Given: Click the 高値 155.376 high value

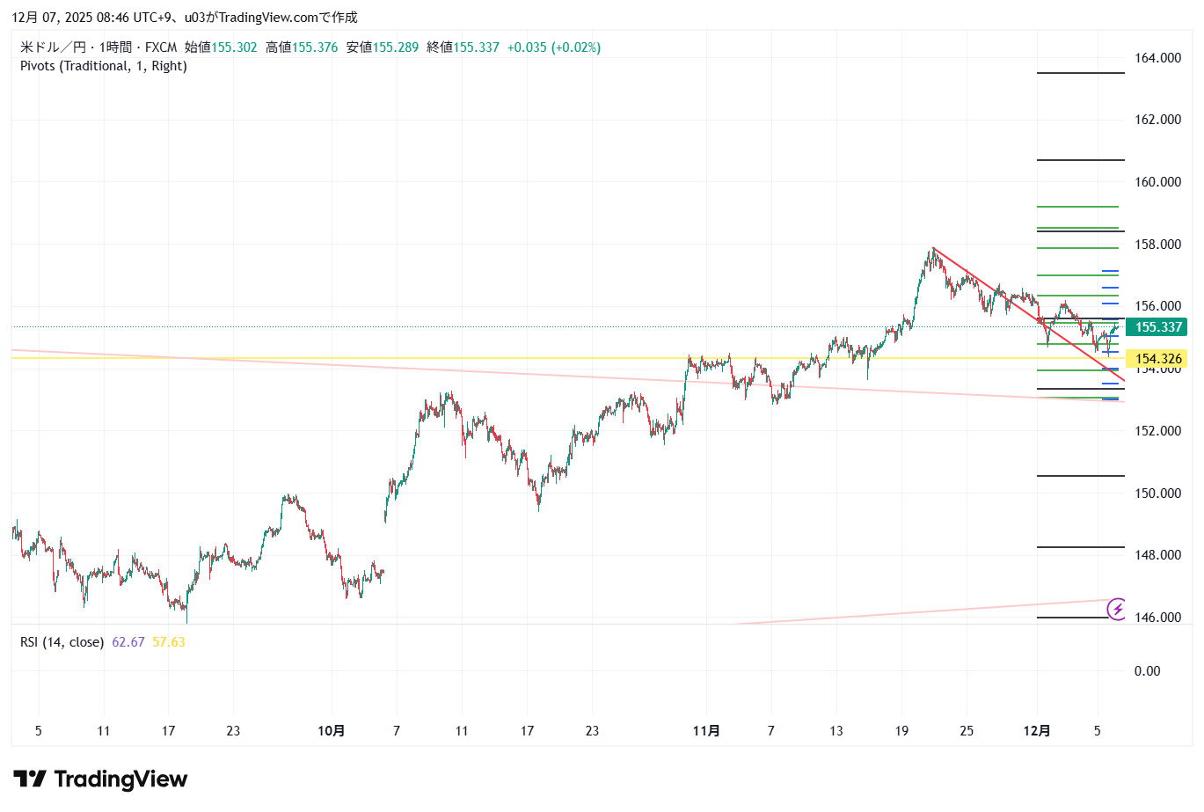Looking at the screenshot, I should click(302, 48).
